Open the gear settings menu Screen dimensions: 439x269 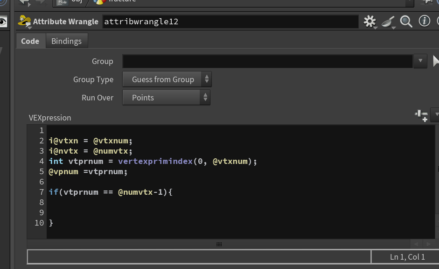[370, 21]
